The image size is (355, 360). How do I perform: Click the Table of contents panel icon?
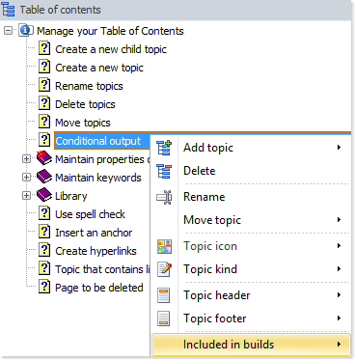(x=9, y=10)
